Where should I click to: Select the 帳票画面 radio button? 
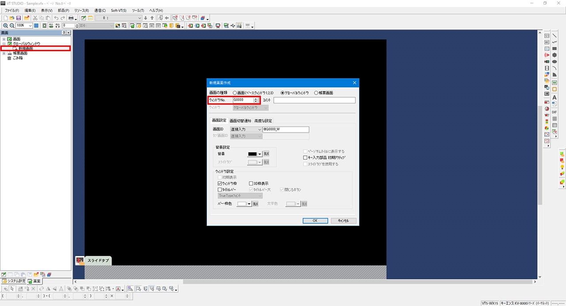coord(316,93)
